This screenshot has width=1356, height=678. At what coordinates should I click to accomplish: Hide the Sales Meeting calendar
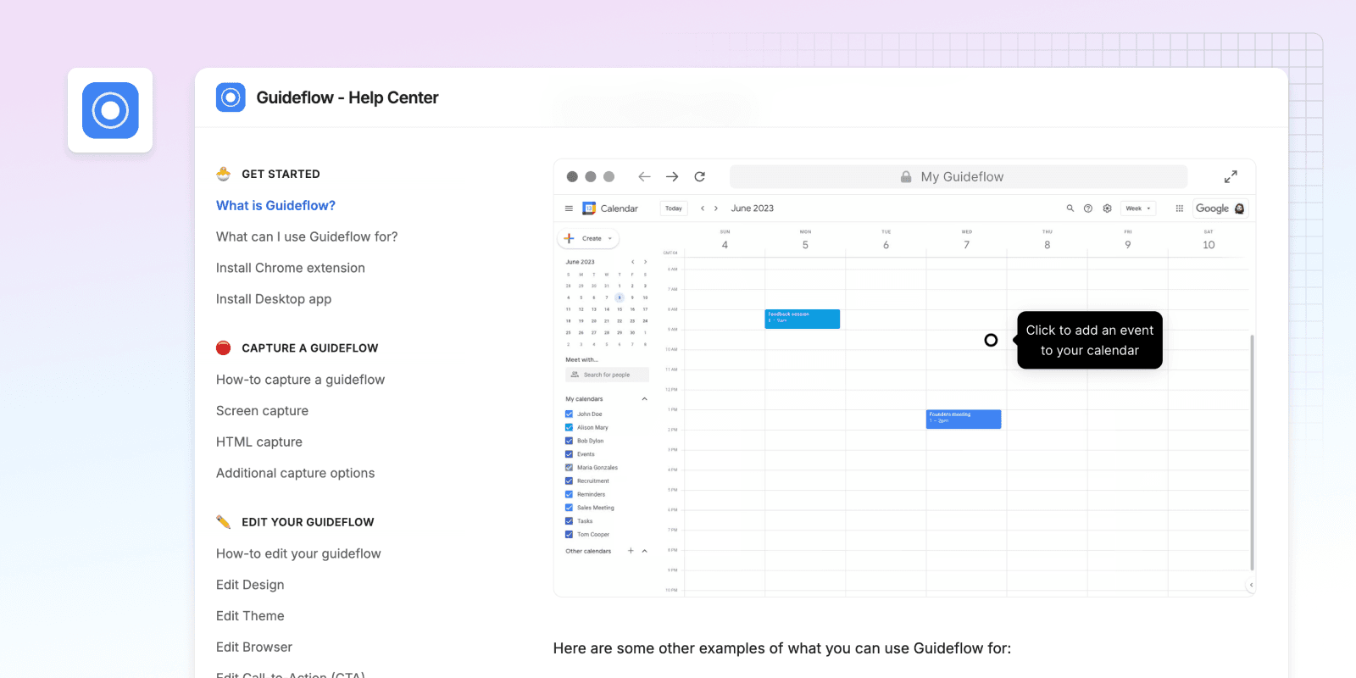coord(569,508)
